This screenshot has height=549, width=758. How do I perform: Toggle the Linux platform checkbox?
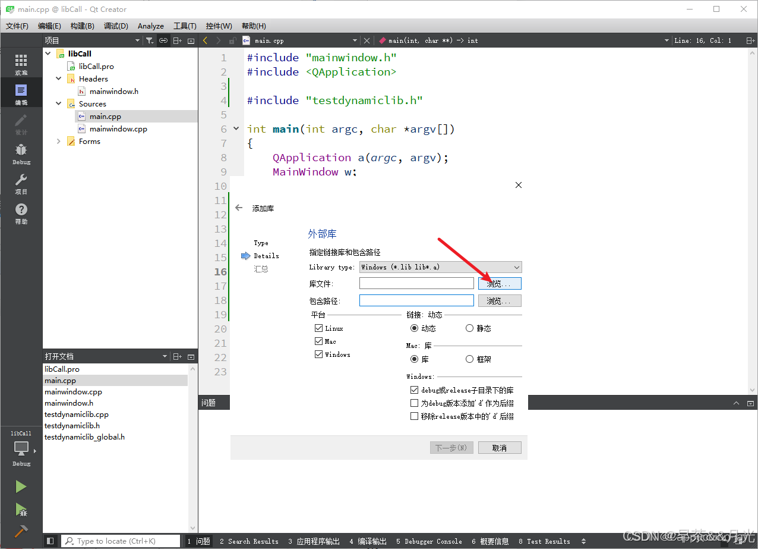[319, 328]
